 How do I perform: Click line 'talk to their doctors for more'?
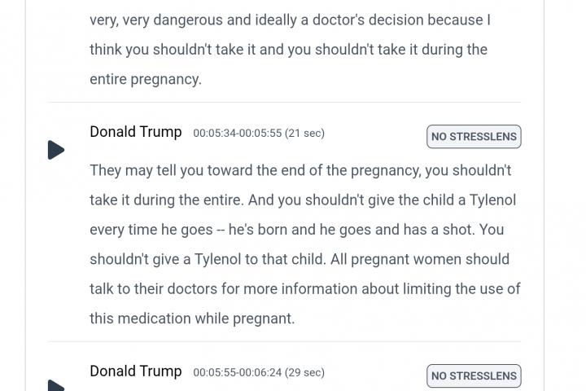305,289
